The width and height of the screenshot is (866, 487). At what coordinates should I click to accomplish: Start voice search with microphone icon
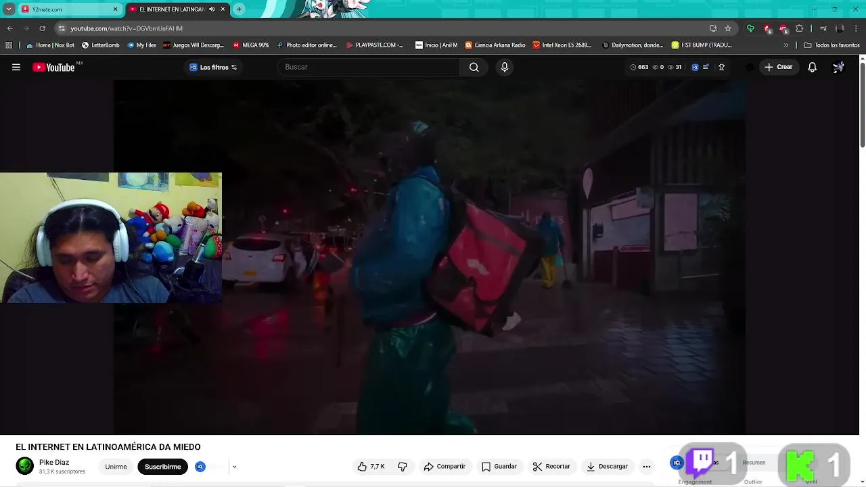click(504, 67)
